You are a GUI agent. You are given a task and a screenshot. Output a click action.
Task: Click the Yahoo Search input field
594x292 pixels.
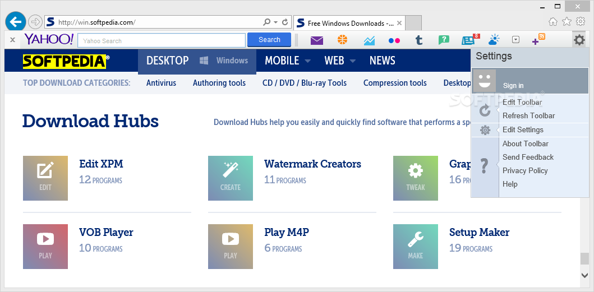(x=162, y=40)
